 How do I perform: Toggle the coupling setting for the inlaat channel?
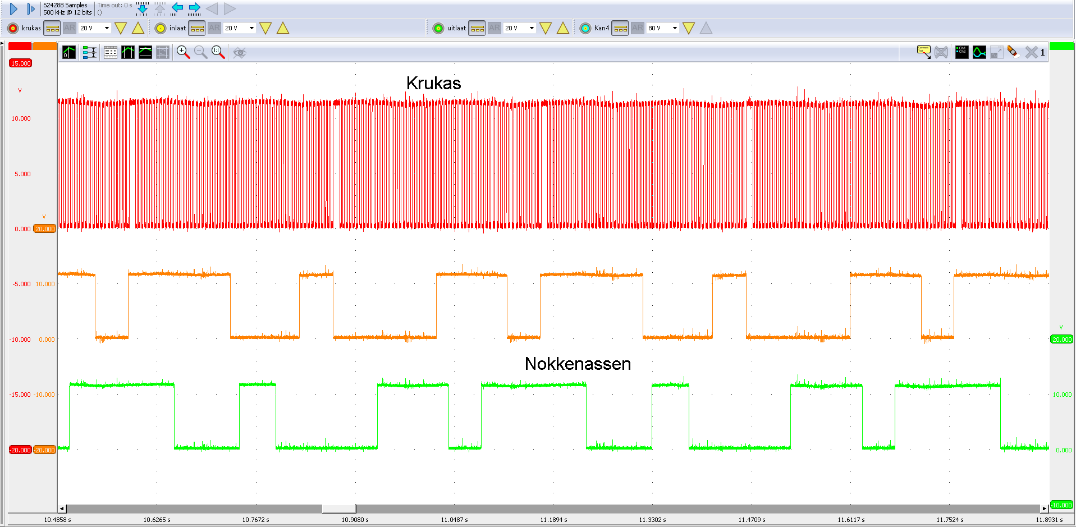coord(196,28)
